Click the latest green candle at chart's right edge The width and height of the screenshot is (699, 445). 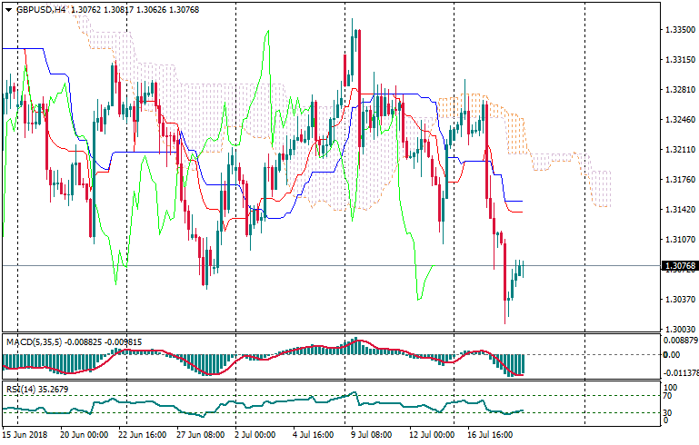pyautogui.click(x=523, y=269)
